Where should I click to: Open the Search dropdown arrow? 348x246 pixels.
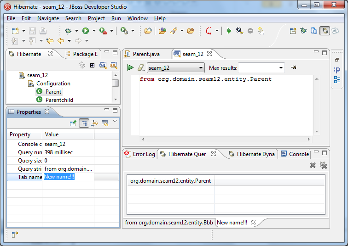point(182,31)
